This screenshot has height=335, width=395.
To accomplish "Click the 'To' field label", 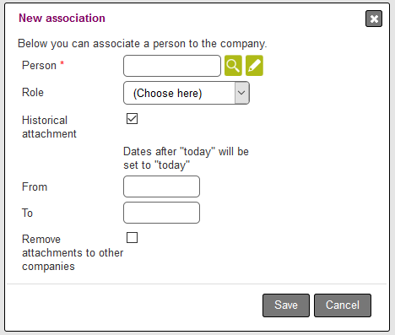I will tap(27, 213).
